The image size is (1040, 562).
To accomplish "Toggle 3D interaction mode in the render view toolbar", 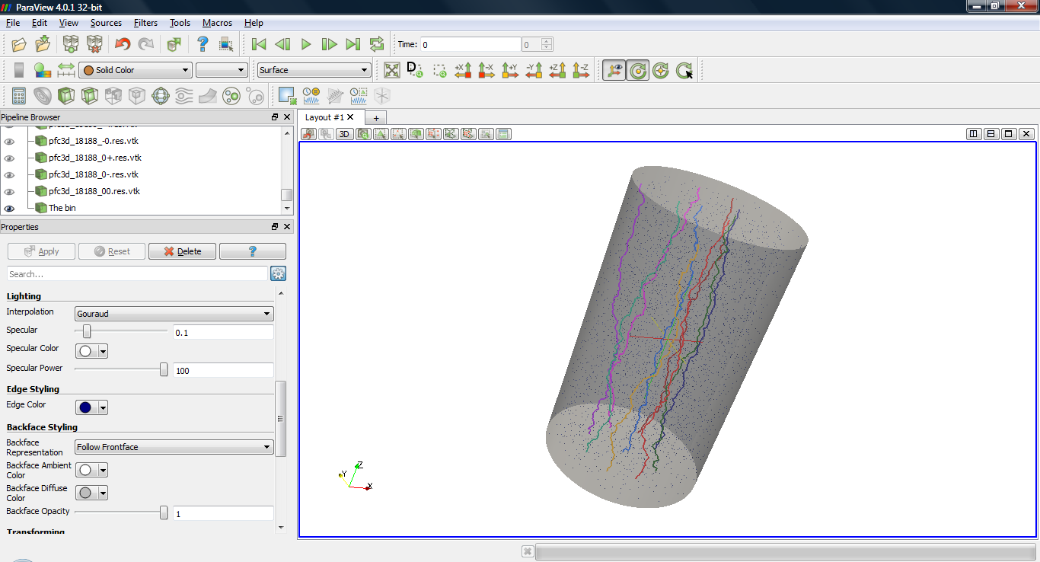I will 344,133.
